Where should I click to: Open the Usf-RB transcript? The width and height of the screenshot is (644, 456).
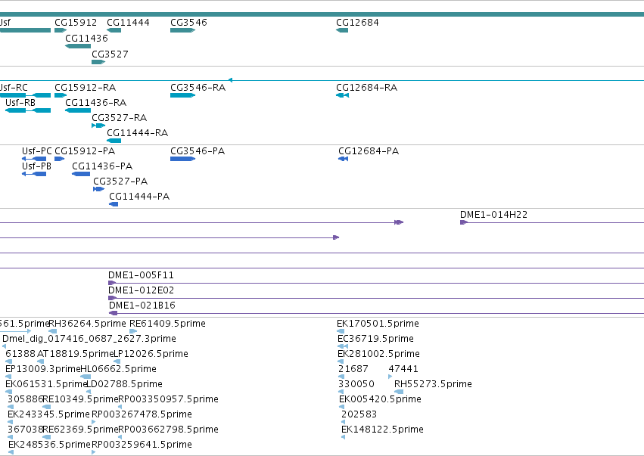(x=28, y=110)
